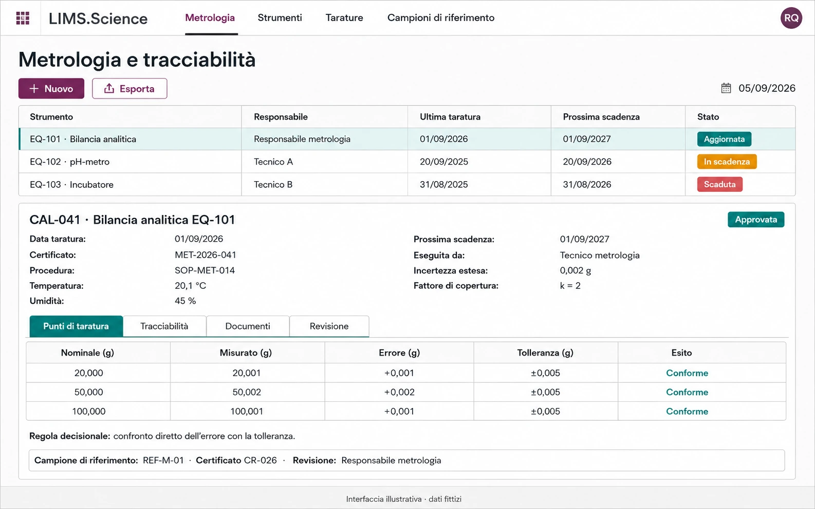Open the Tarature menu
815x509 pixels.
(x=344, y=18)
